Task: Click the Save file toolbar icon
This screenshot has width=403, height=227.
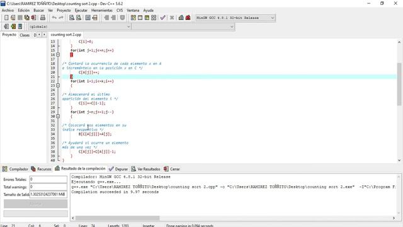Action: [20, 18]
